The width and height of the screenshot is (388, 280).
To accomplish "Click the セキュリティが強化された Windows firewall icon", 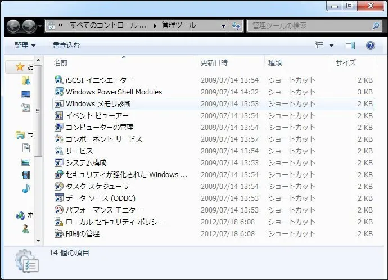I will coord(58,175).
